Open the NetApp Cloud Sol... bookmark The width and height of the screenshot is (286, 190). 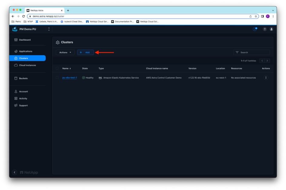tap(148, 22)
